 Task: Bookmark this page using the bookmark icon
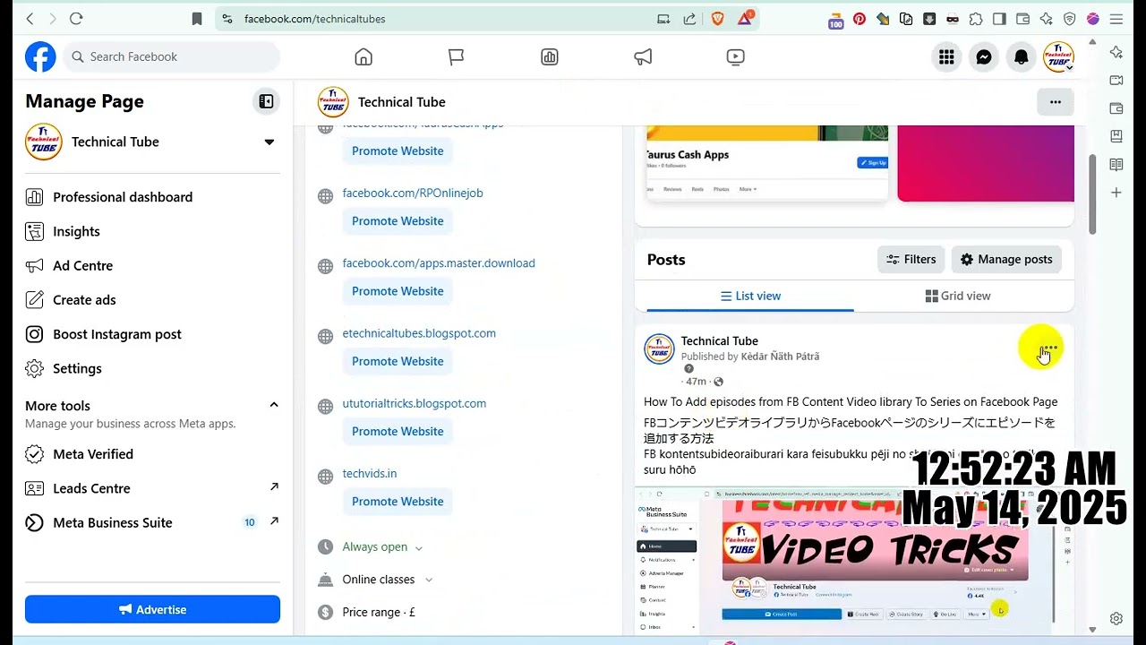197,19
